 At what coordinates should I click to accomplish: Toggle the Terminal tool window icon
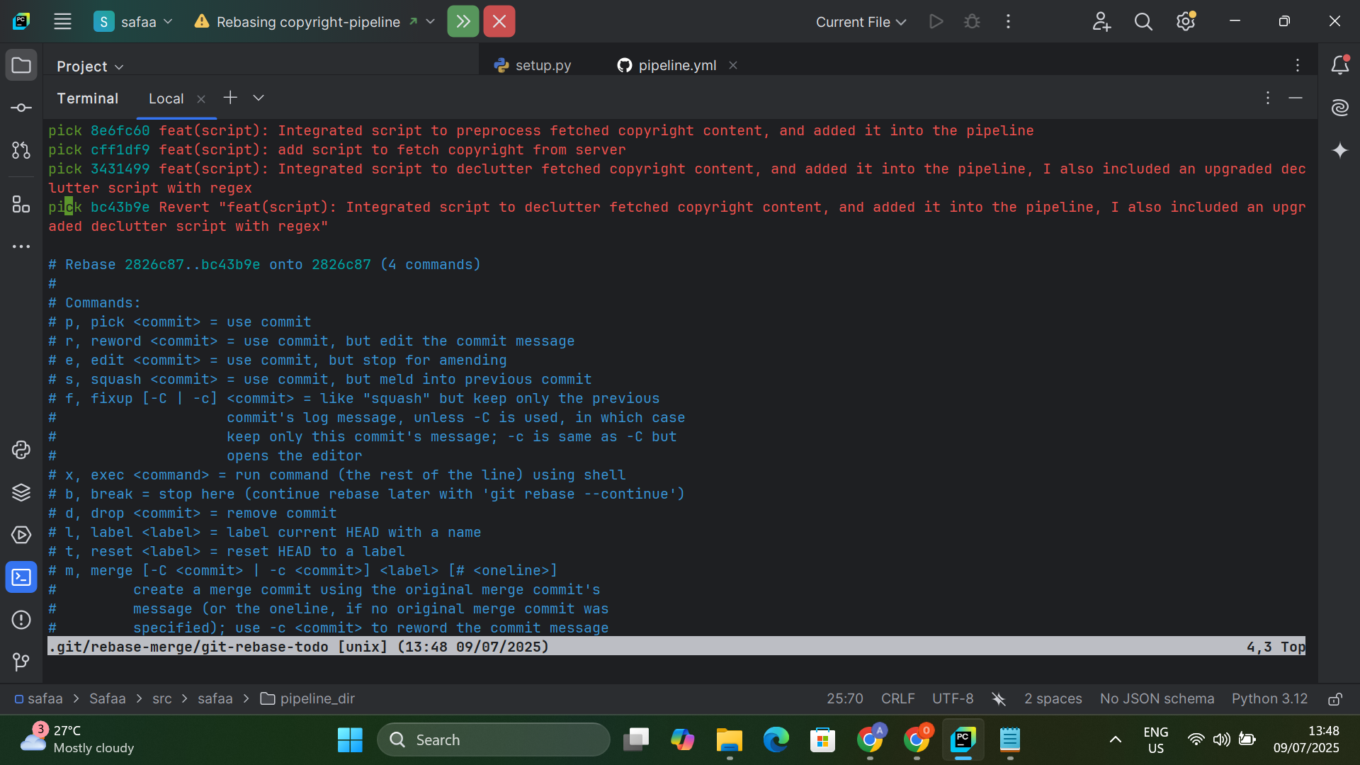[21, 577]
